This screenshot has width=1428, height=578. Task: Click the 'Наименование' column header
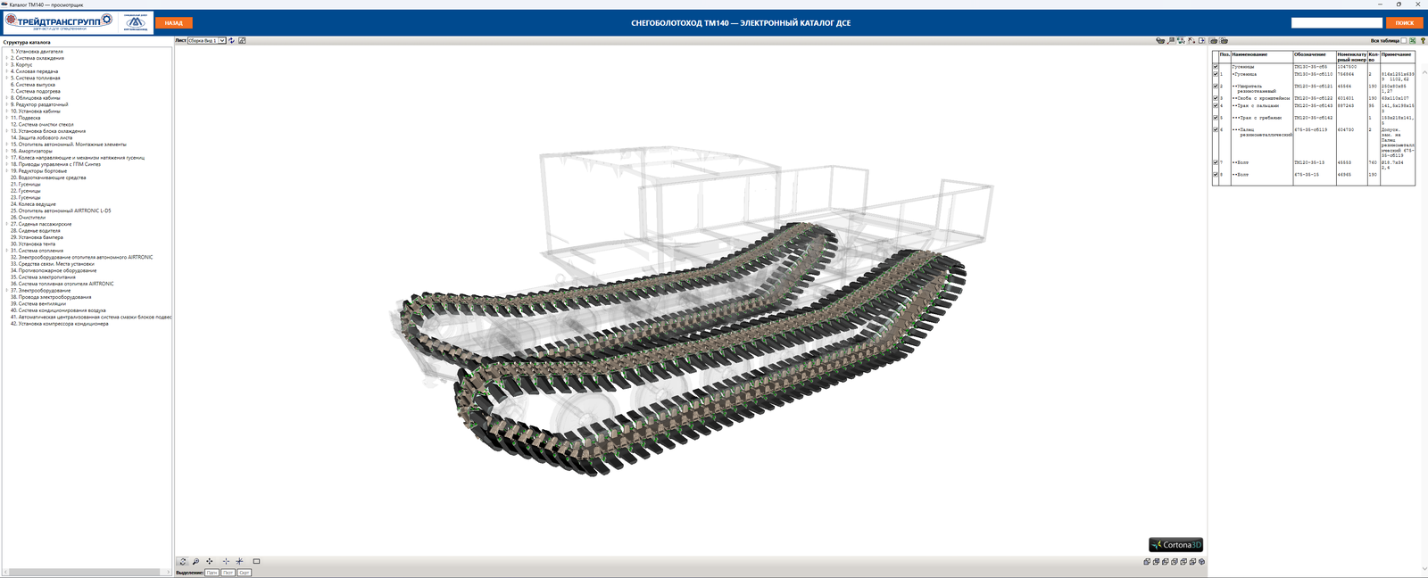click(x=1249, y=54)
